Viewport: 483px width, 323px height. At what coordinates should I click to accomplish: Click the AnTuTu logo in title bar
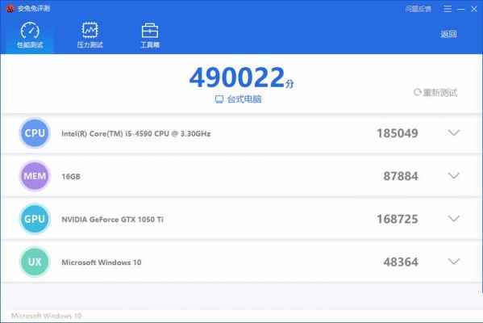pyautogui.click(x=10, y=8)
